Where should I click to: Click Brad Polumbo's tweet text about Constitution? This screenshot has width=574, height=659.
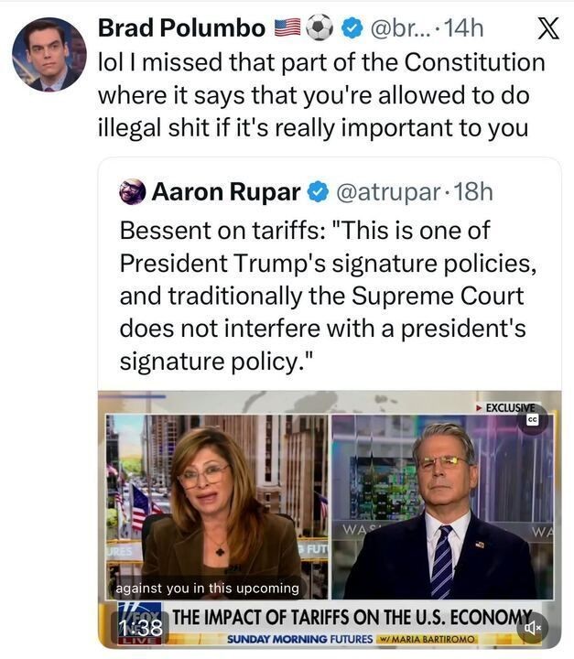click(320, 95)
